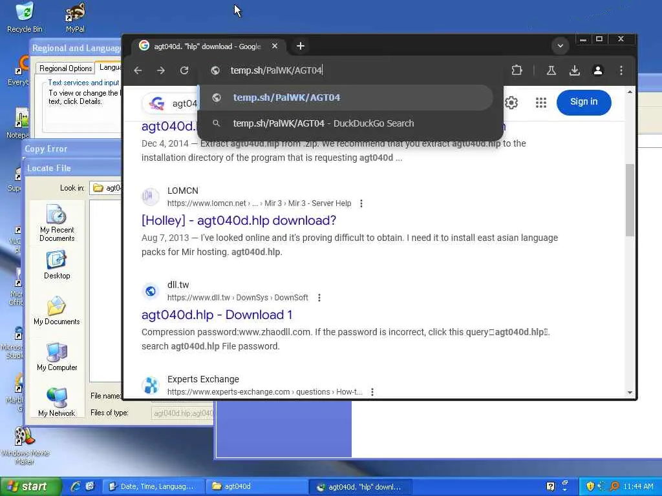This screenshot has width=662, height=496.
Task: Open the Recycle Bin desktop icon
Action: [x=25, y=17]
